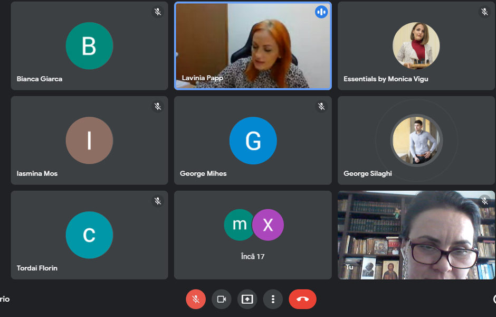This screenshot has width=496, height=317.
Task: Click the 'Essentials by Monica Vigu' name label
Action: [x=386, y=79]
